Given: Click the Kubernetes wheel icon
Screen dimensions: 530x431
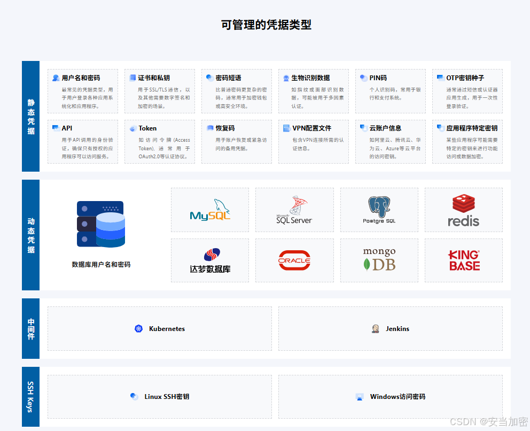Looking at the screenshot, I should click(138, 328).
